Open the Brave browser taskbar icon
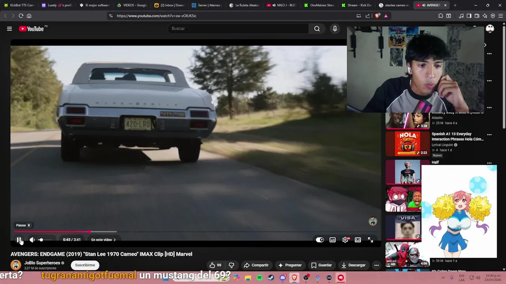This screenshot has height=284, width=506. click(295, 278)
